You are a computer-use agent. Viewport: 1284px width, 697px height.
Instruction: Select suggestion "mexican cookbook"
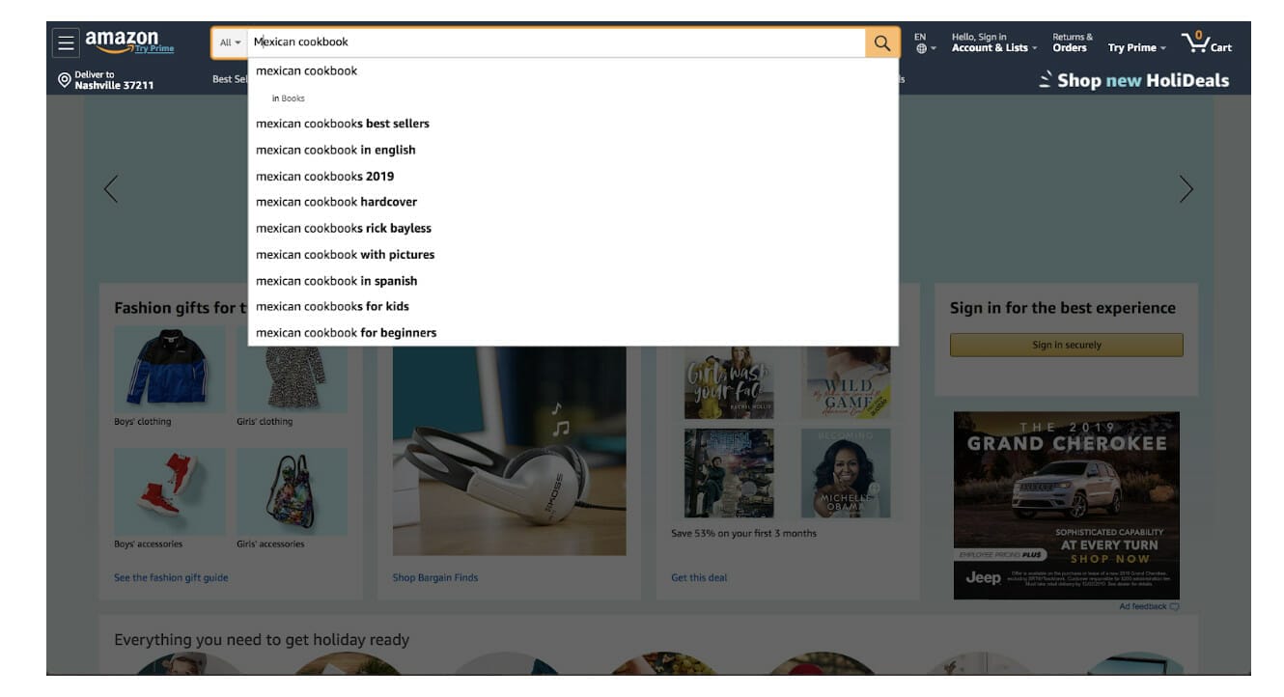tap(572, 70)
